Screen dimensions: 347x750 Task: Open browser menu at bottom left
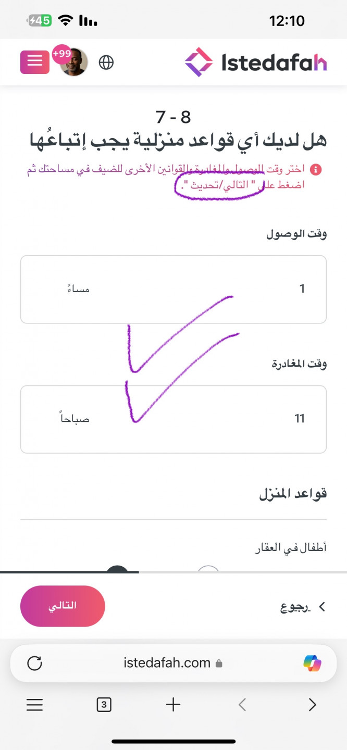pos(34,705)
